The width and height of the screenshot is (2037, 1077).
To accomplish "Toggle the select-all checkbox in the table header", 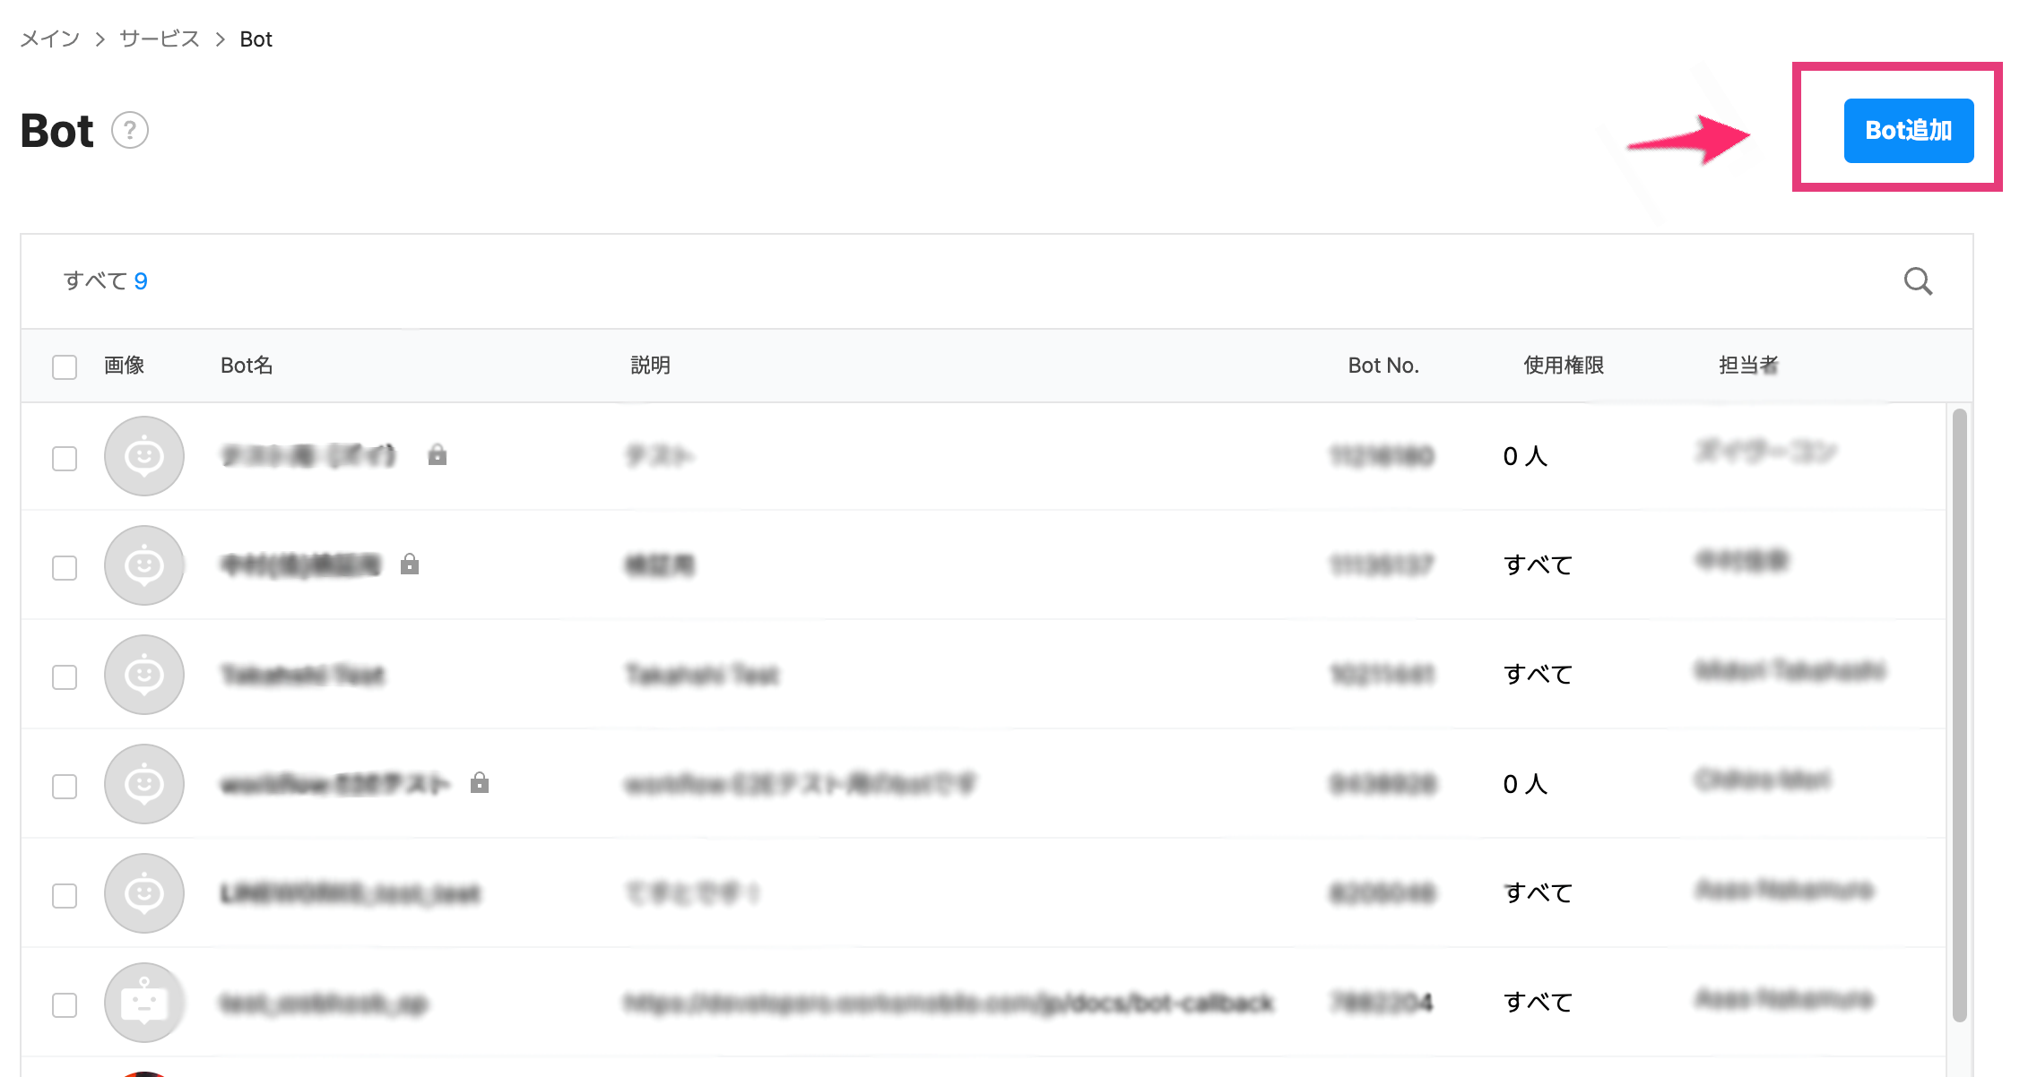I will pyautogui.click(x=65, y=366).
